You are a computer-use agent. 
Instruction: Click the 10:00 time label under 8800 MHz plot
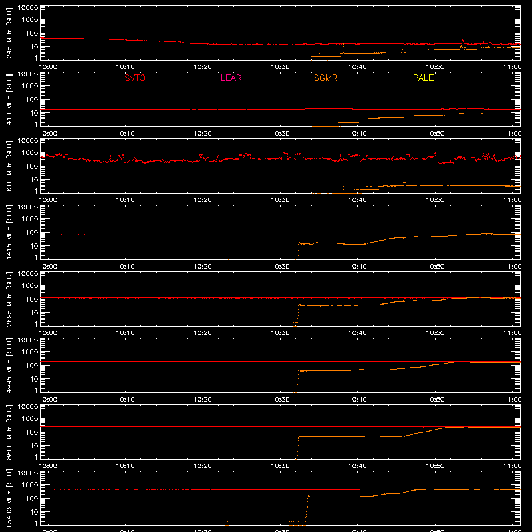[x=48, y=466]
